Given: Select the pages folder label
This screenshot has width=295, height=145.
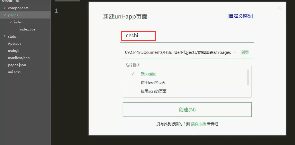Looking at the screenshot, I should click(13, 15).
